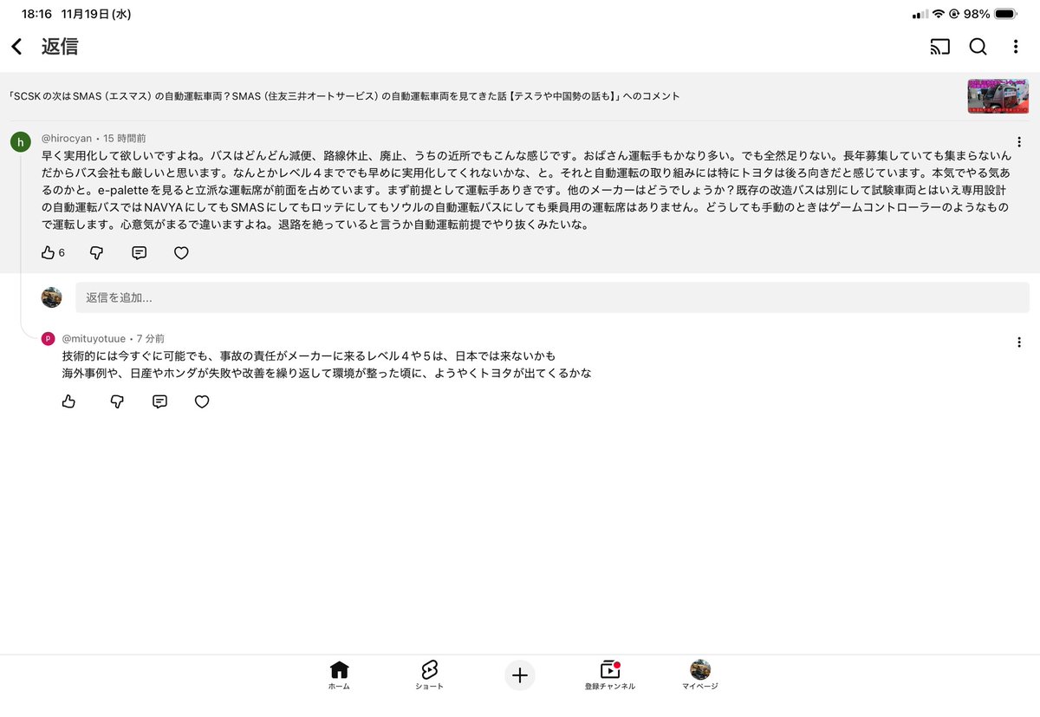Tap the reply icon on @hirocyan's comment

[140, 252]
